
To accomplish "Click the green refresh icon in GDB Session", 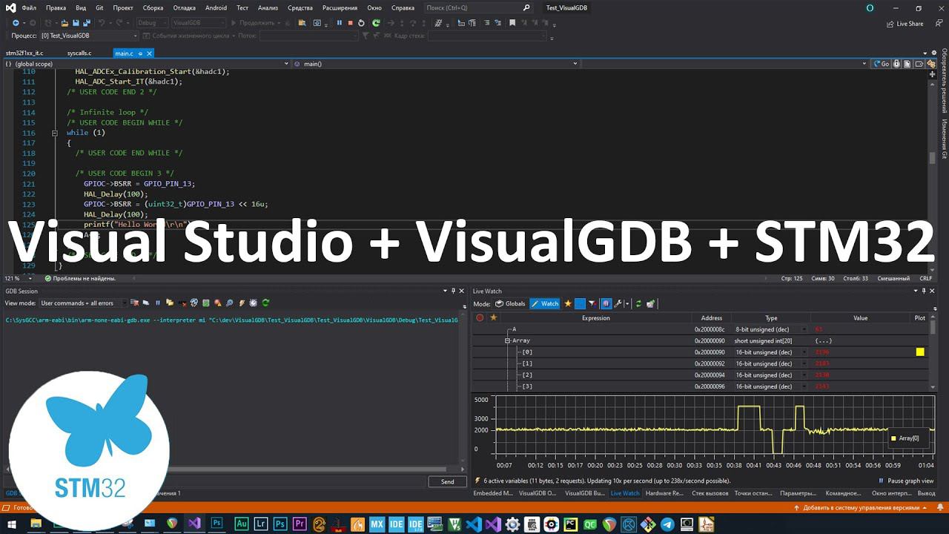I will (265, 303).
